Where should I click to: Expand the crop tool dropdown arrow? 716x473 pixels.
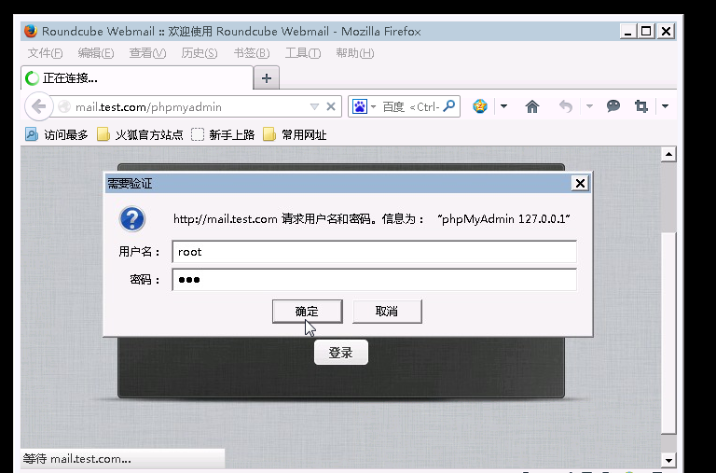[x=665, y=106]
